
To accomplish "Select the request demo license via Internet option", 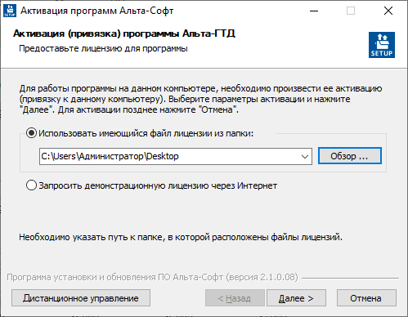I will (31, 185).
